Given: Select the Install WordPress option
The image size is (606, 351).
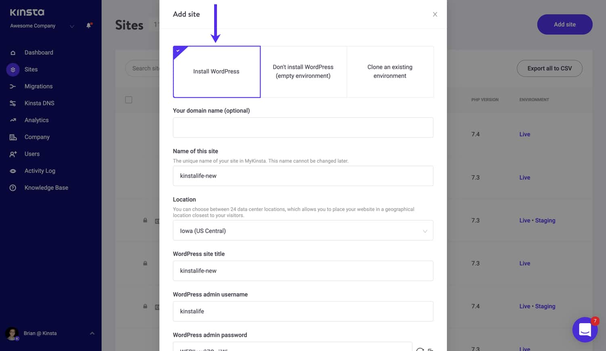Looking at the screenshot, I should tap(217, 71).
